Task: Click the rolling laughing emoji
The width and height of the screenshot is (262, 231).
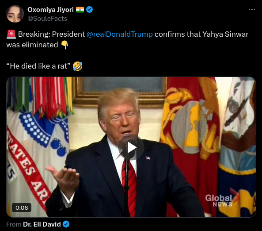Action: coord(77,66)
